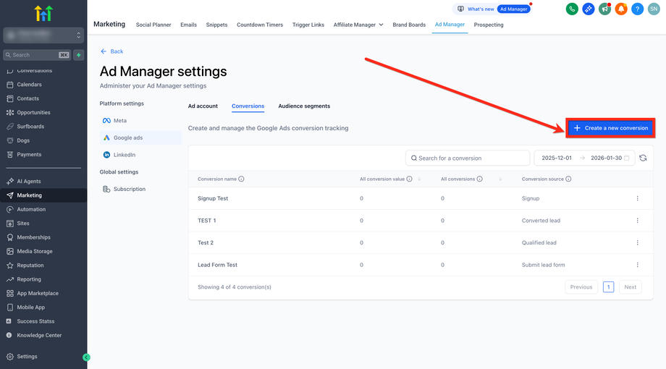Image resolution: width=666 pixels, height=369 pixels.
Task: Switch to the Audience segments tab
Action: tap(304, 106)
